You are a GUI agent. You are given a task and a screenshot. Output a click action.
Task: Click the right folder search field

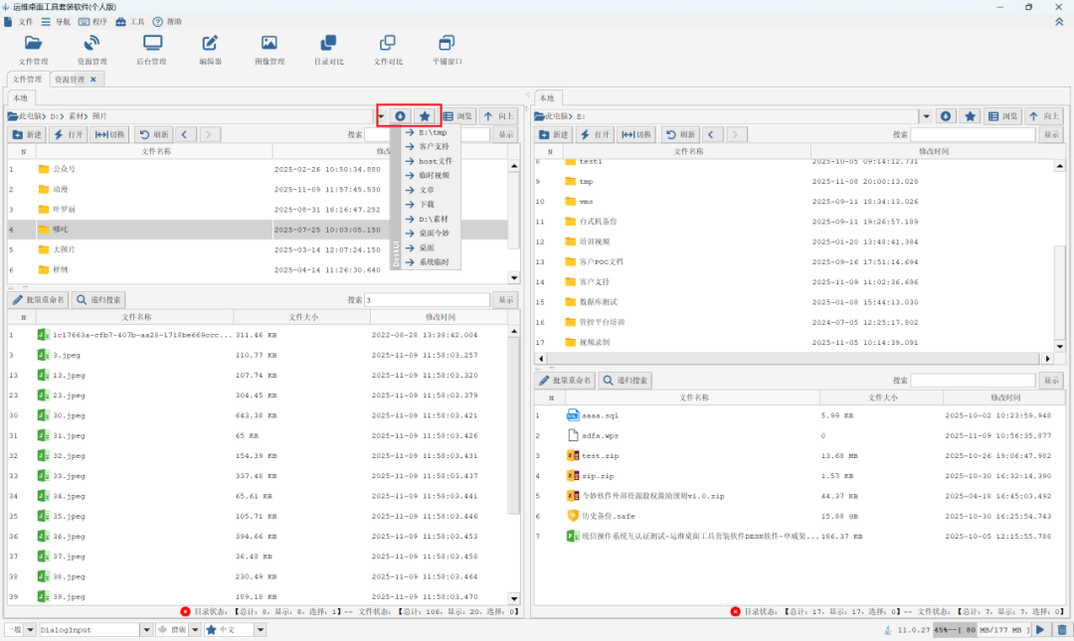coord(973,134)
